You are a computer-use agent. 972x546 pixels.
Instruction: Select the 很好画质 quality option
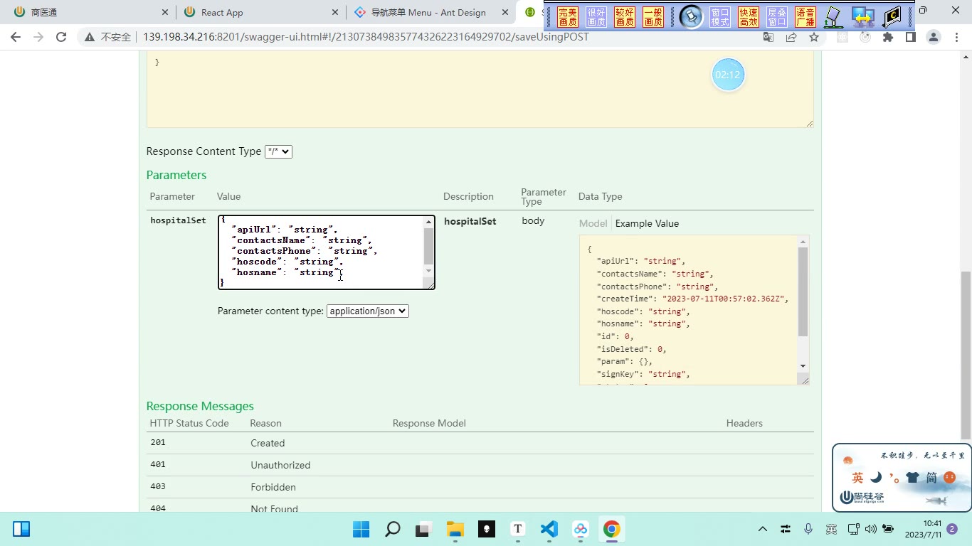[x=596, y=17]
